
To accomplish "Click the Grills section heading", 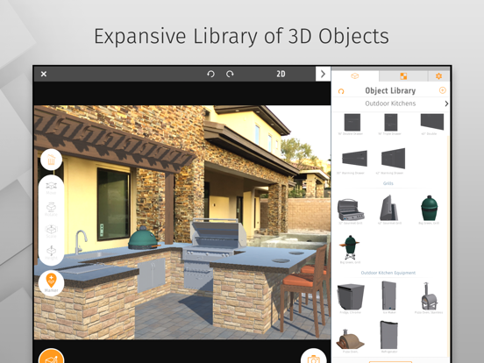I will 388,183.
